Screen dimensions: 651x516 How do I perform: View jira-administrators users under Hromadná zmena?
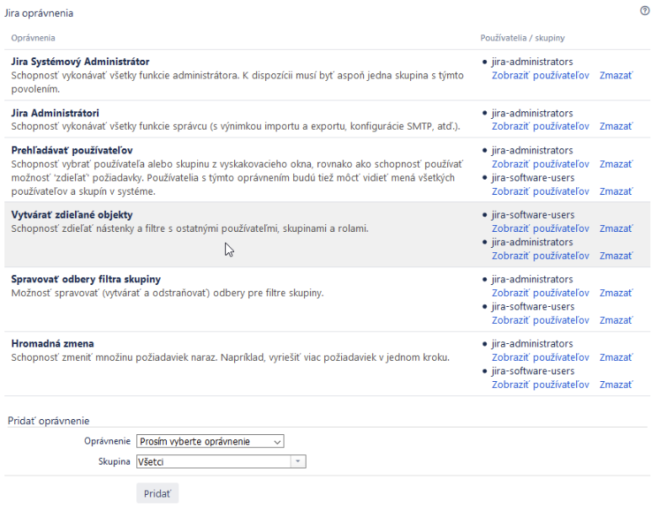click(540, 357)
